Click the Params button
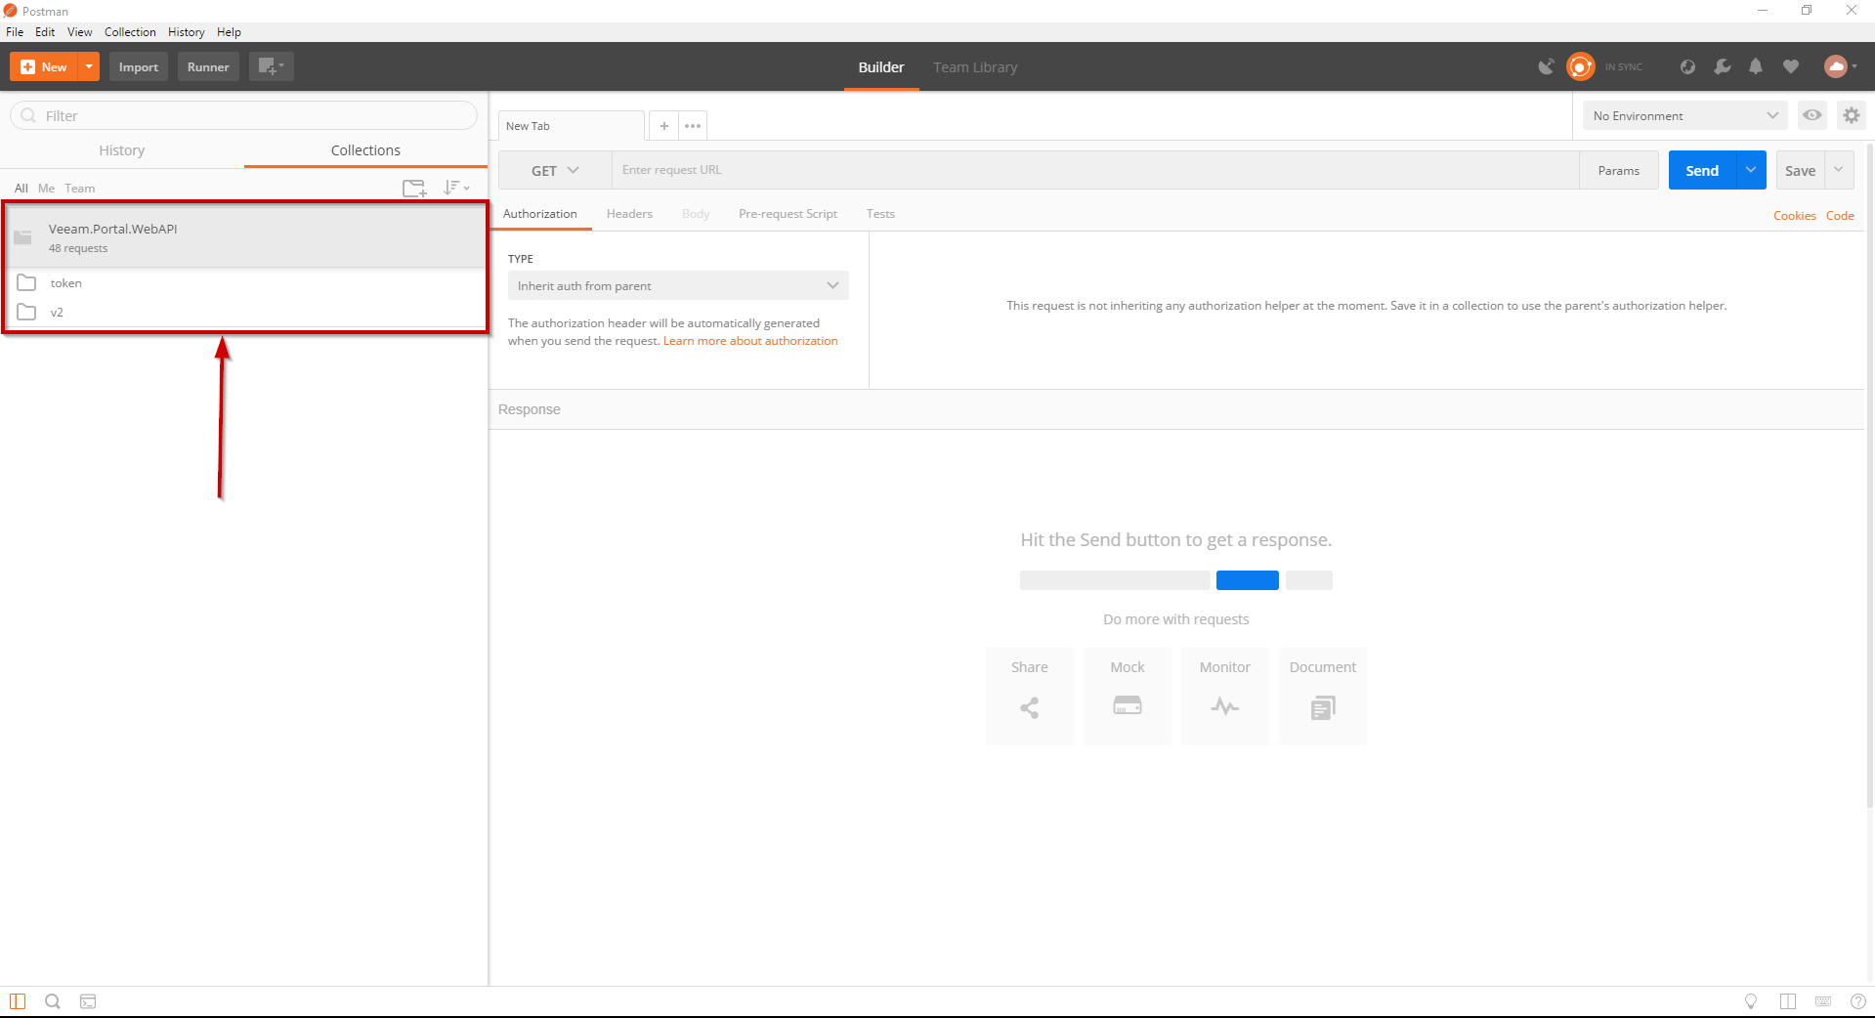 tap(1619, 170)
